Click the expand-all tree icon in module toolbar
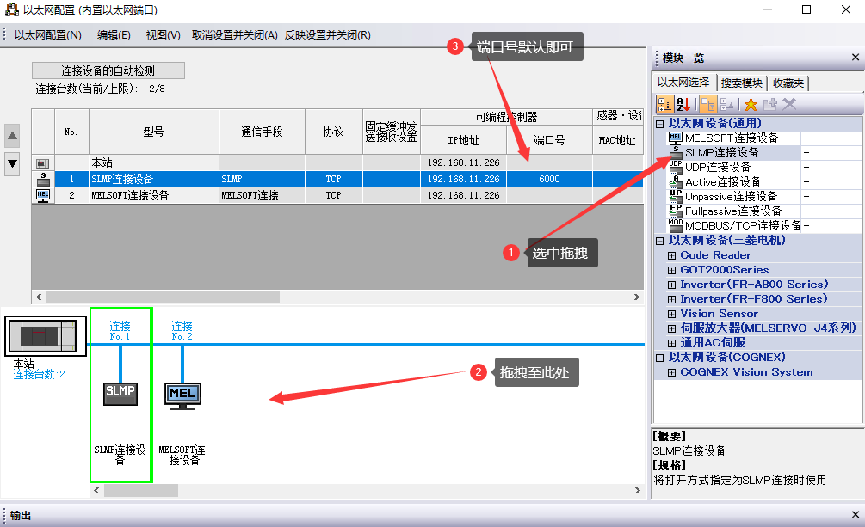This screenshot has width=865, height=527. (x=727, y=104)
